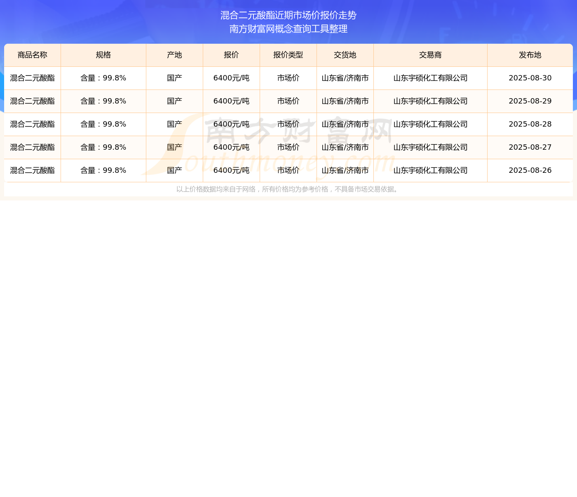Select the date cell 2025-08-26
Image resolution: width=577 pixels, height=497 pixels.
click(x=530, y=171)
